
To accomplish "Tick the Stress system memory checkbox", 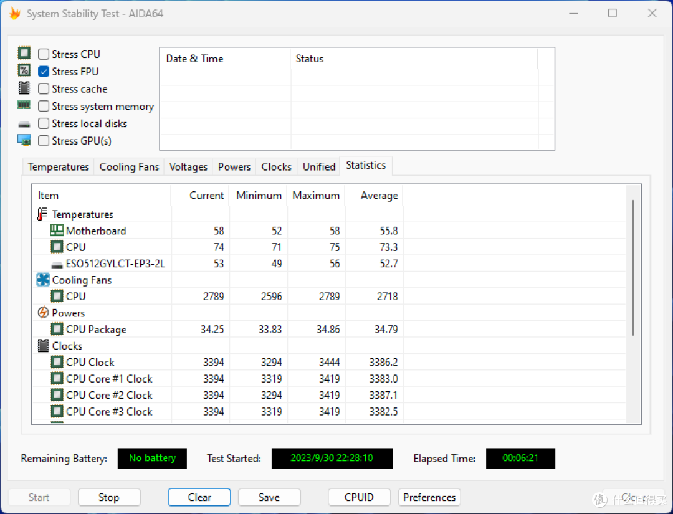I will 44,106.
